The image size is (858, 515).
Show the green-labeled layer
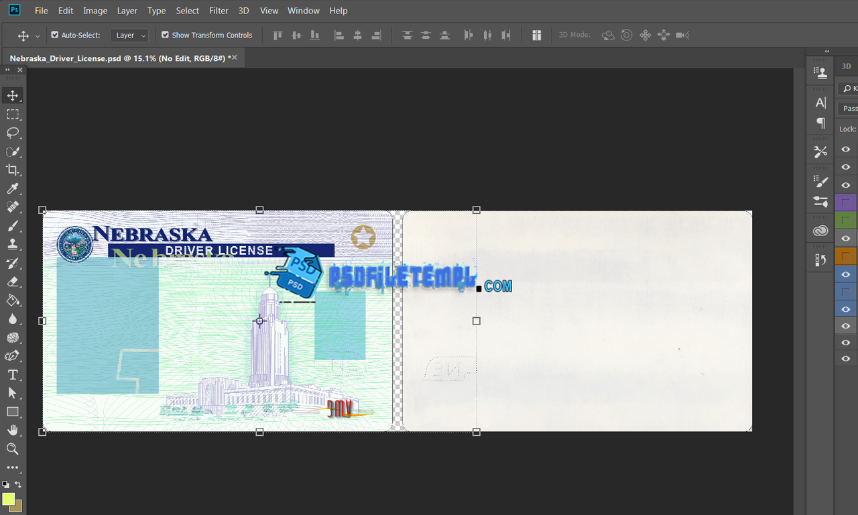click(846, 220)
